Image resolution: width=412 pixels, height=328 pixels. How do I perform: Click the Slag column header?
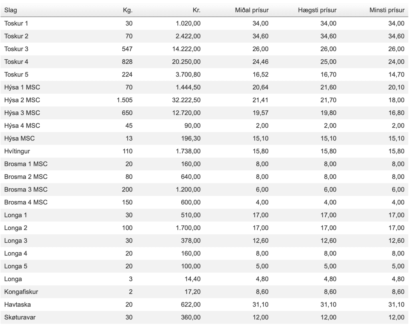(11, 10)
